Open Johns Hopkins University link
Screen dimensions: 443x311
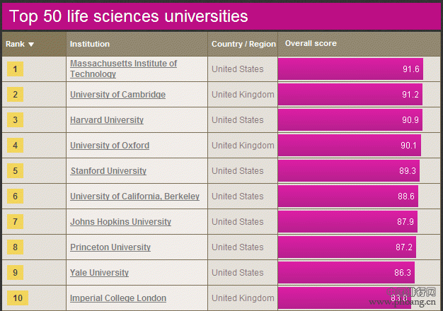(120, 221)
